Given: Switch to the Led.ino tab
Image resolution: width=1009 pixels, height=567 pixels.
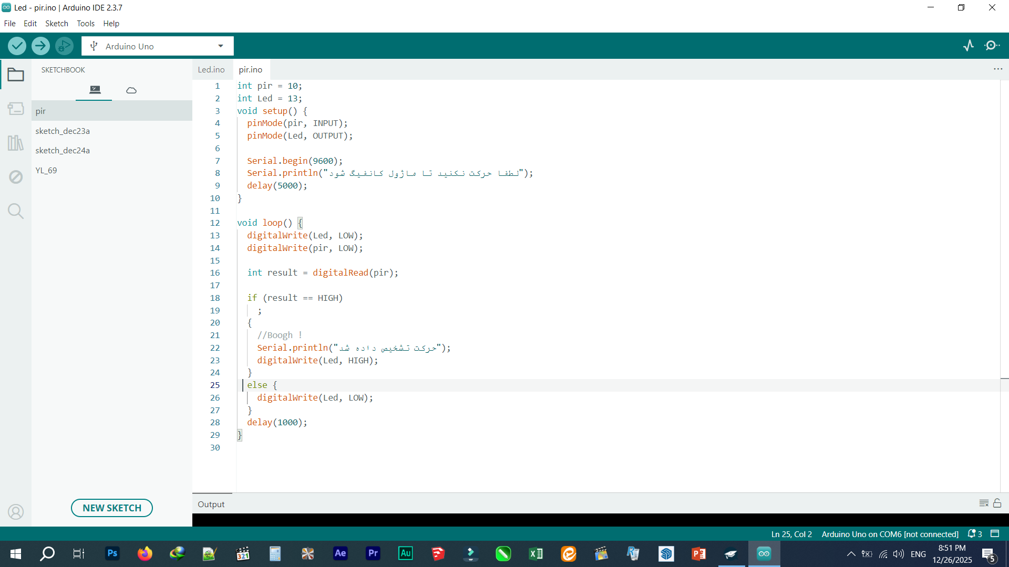Looking at the screenshot, I should pos(211,70).
